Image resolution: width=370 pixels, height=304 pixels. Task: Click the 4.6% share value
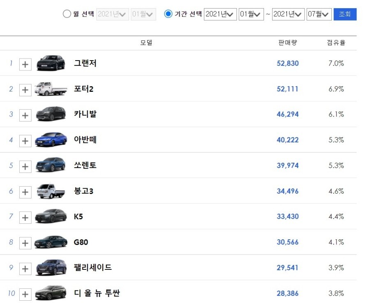click(336, 191)
